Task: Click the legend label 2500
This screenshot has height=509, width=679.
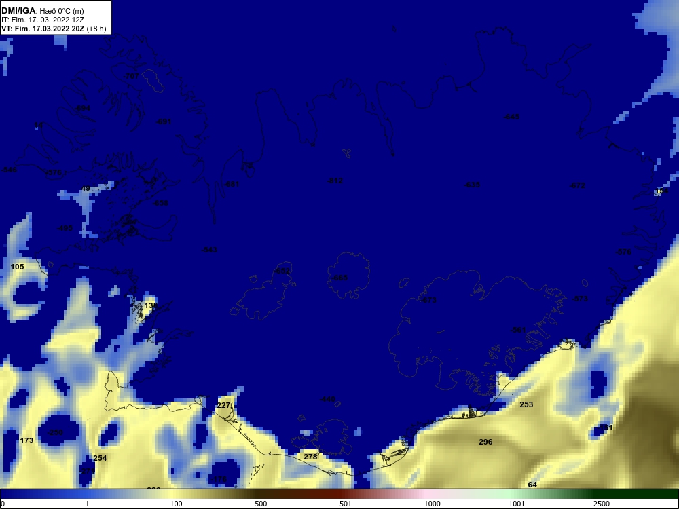Action: pos(602,504)
